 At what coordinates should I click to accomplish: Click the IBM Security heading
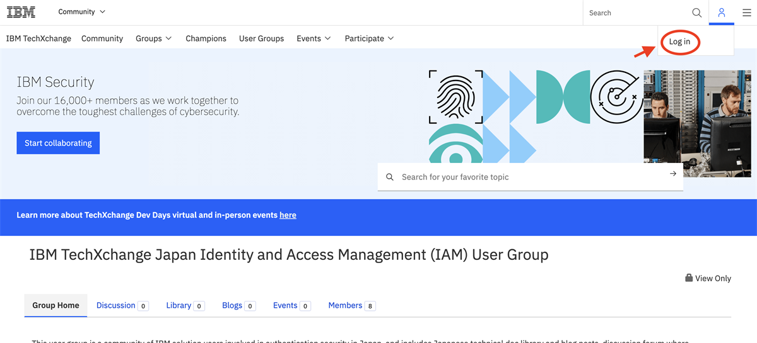click(x=56, y=82)
